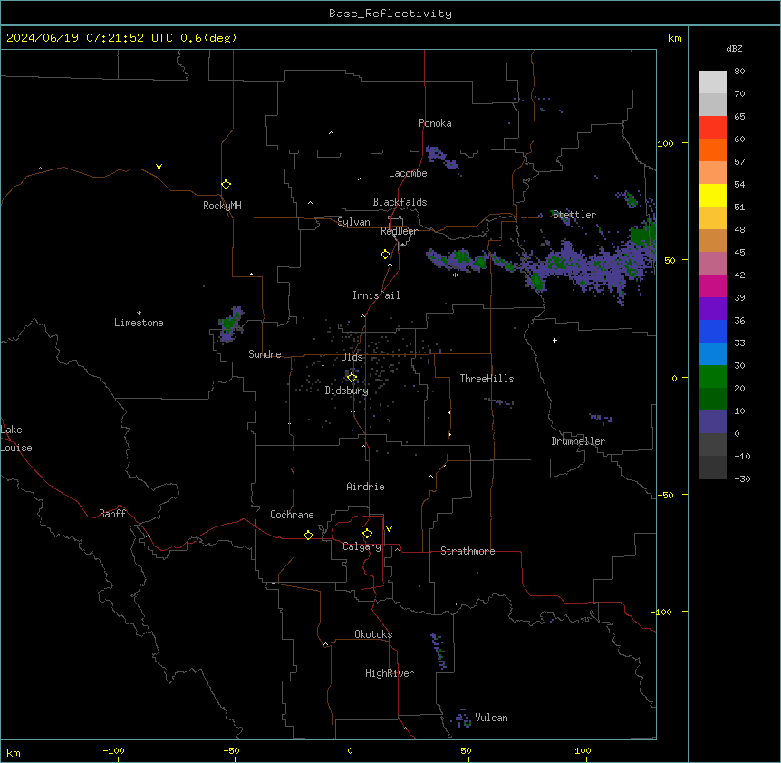This screenshot has height=763, width=781.
Task: Click the dBZ legend heading
Action: pos(734,48)
